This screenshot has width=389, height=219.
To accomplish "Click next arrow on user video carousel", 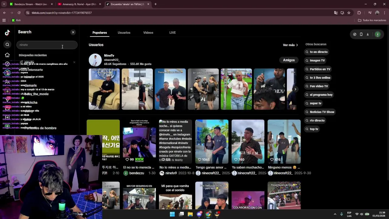I will (295, 89).
